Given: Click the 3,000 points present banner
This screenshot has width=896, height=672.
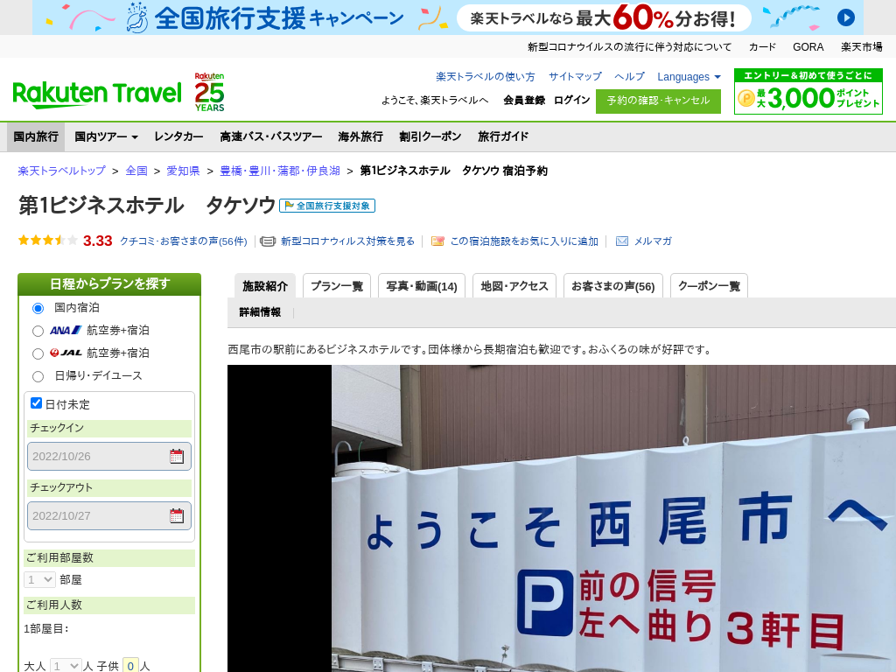Looking at the screenshot, I should click(x=808, y=92).
